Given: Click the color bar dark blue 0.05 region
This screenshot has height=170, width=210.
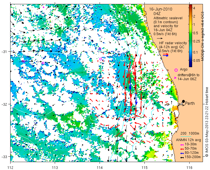Looking at the screenshot, I should tap(191, 60).
